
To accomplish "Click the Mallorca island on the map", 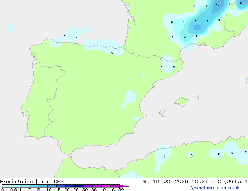I will coord(181,102).
